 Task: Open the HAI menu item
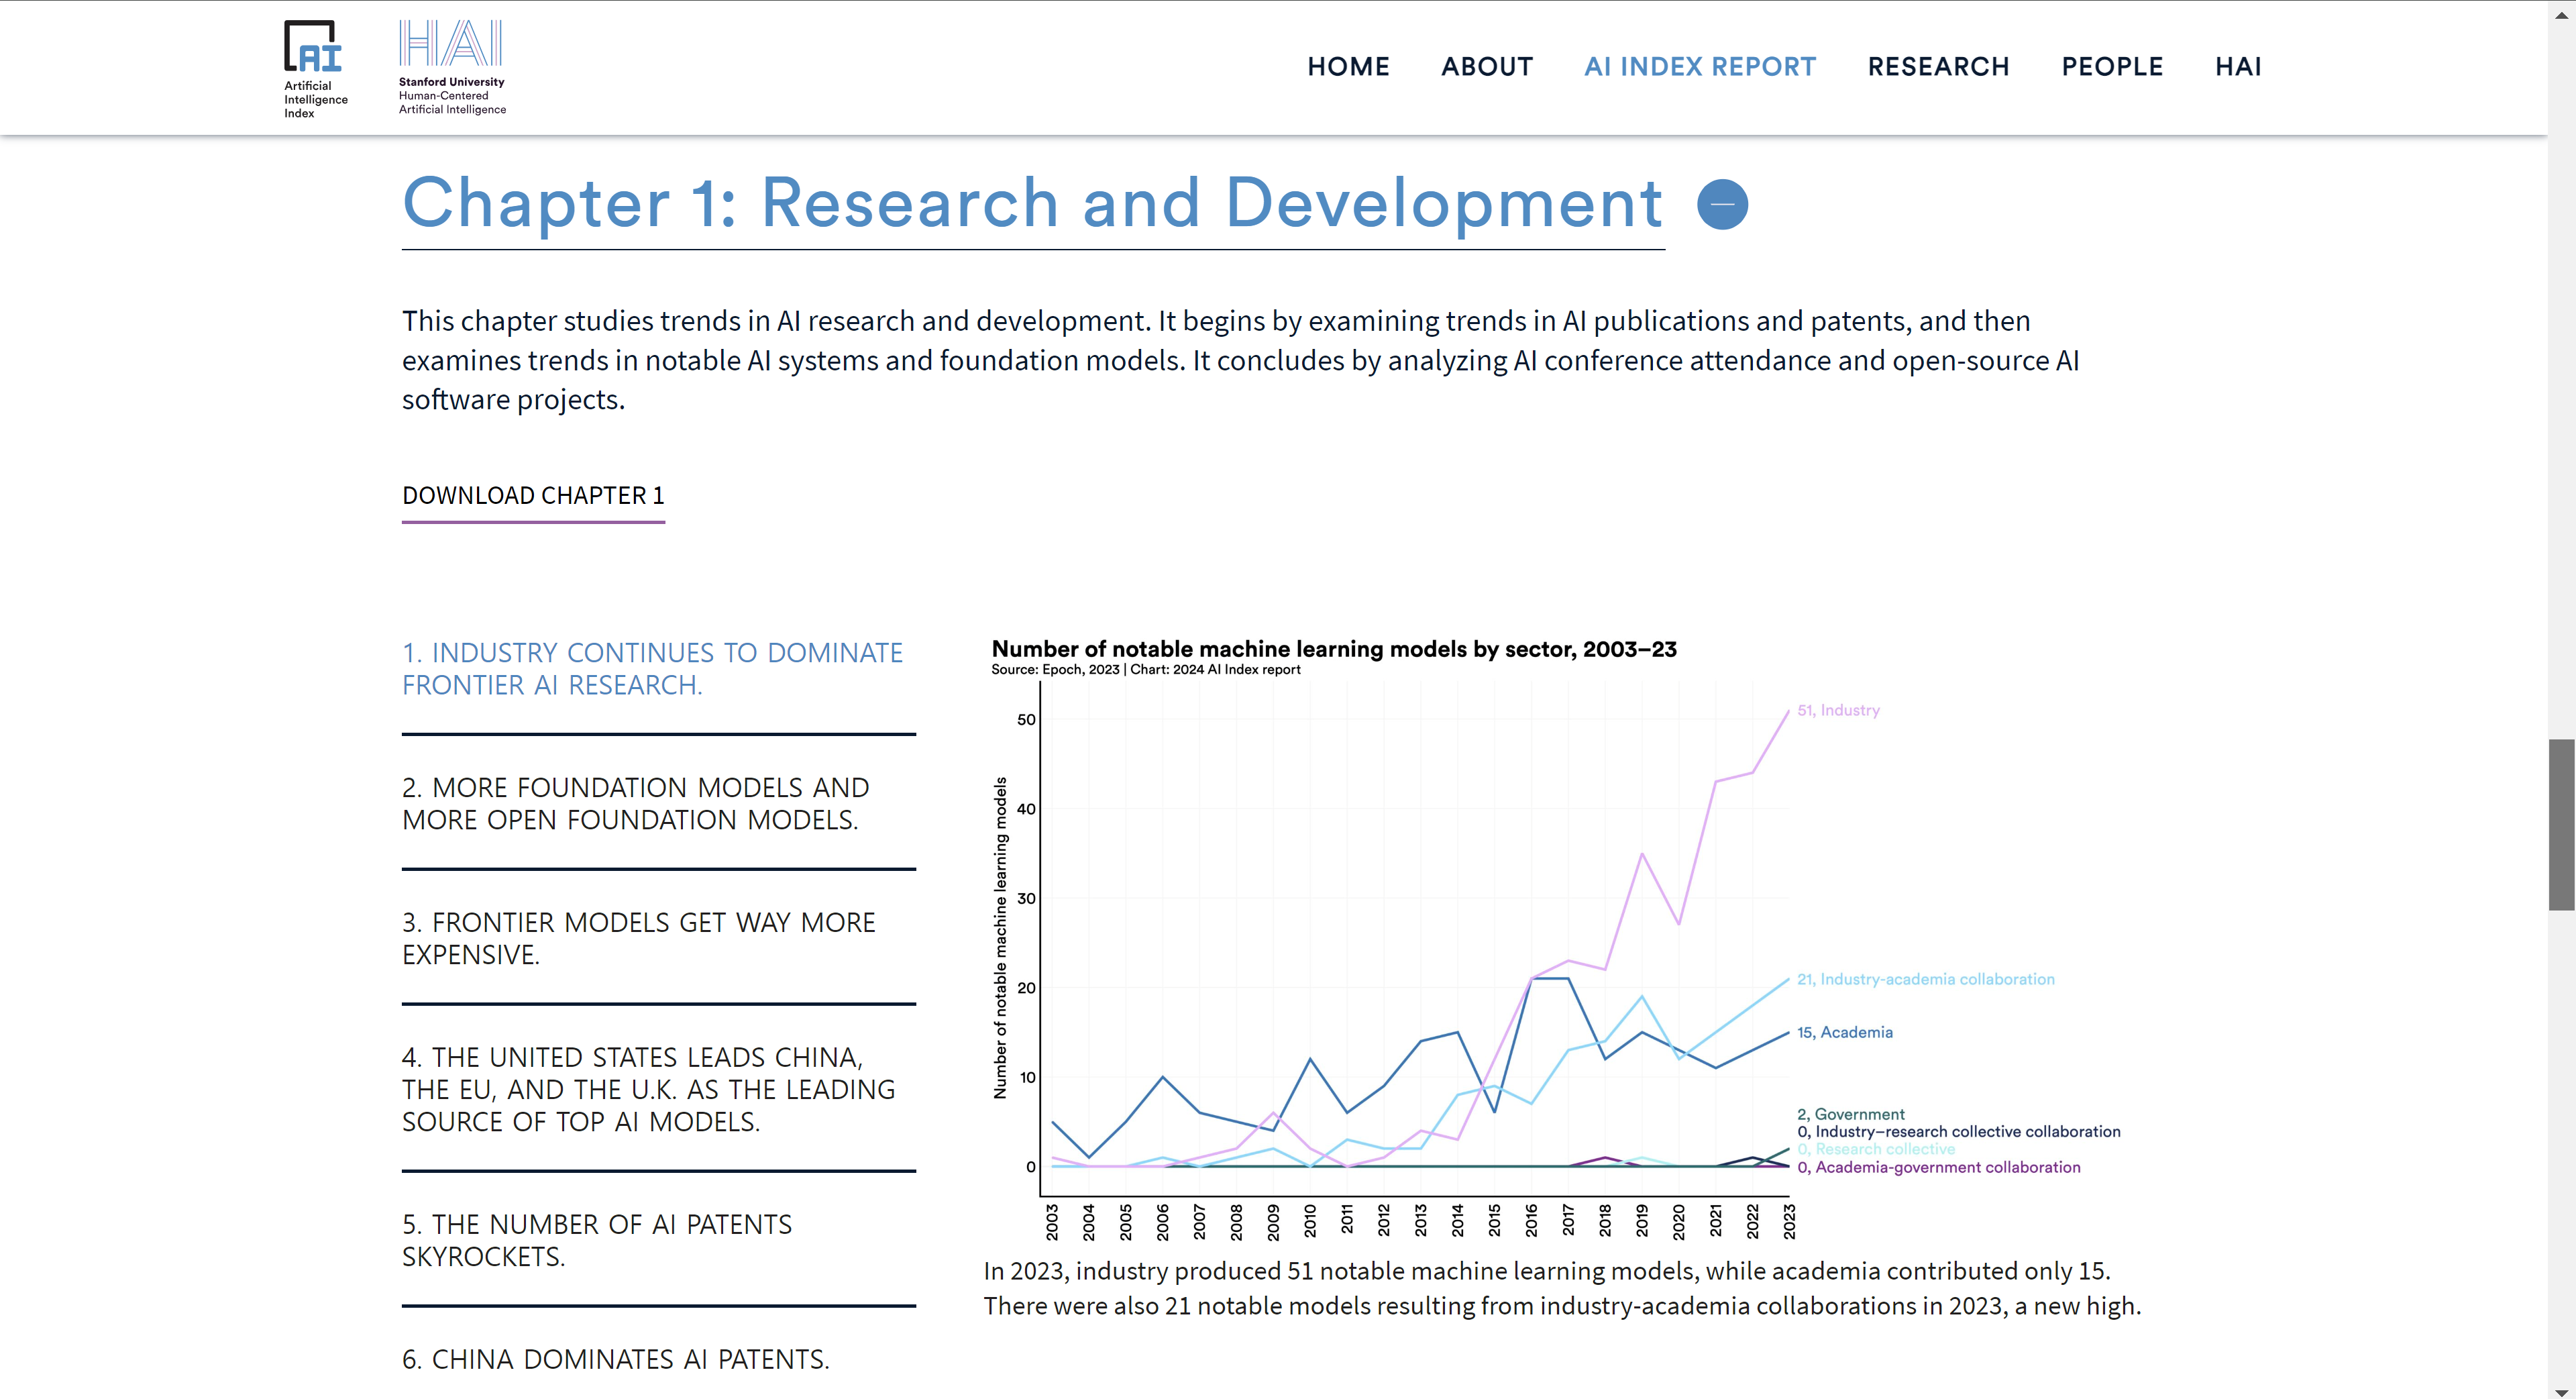coord(2238,67)
